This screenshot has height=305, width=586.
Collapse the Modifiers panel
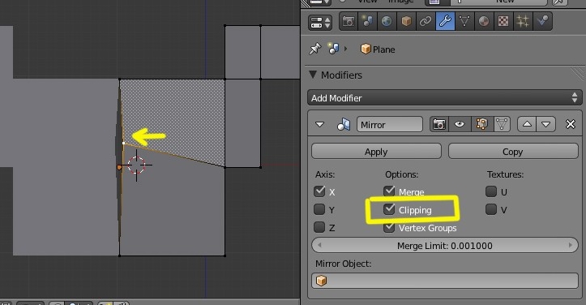point(313,75)
